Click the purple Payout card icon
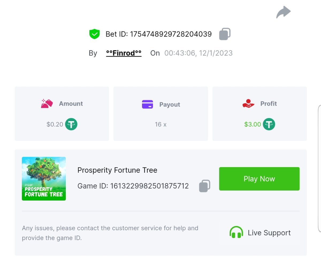This screenshot has height=265, width=321. [x=147, y=104]
